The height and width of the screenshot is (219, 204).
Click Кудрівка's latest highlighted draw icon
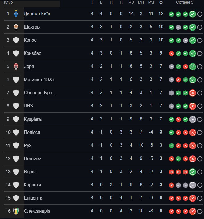(x=193, y=119)
